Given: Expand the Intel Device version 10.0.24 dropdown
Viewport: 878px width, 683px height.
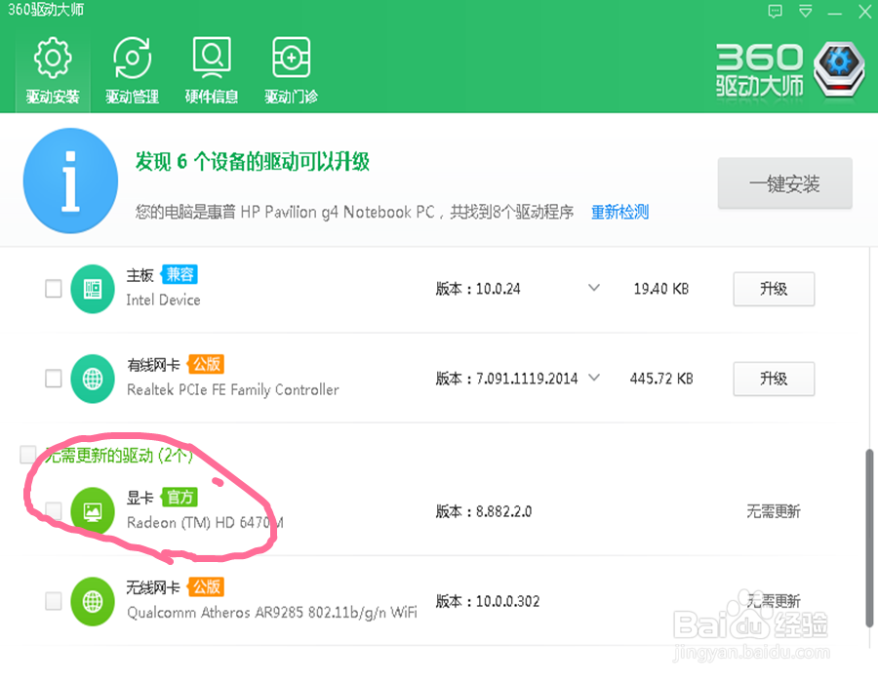Looking at the screenshot, I should [x=594, y=289].
